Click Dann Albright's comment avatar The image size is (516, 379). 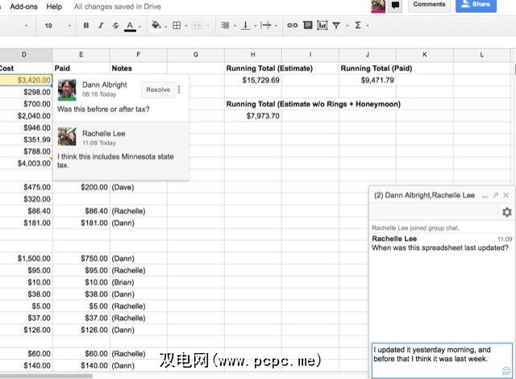click(x=67, y=90)
